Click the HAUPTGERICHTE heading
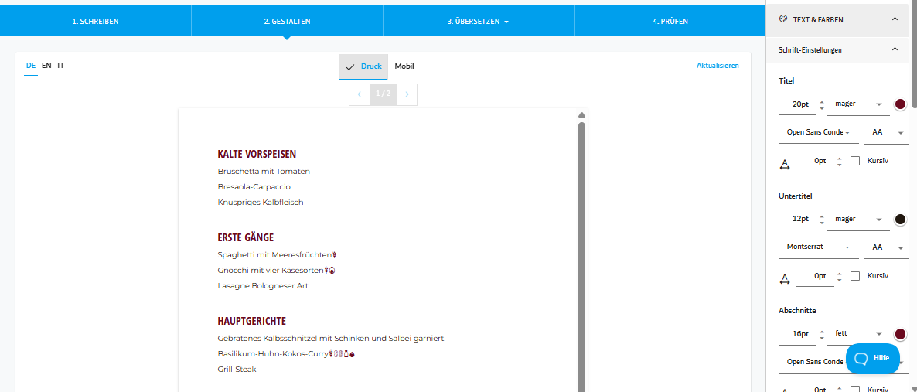This screenshot has width=917, height=392. (x=251, y=321)
